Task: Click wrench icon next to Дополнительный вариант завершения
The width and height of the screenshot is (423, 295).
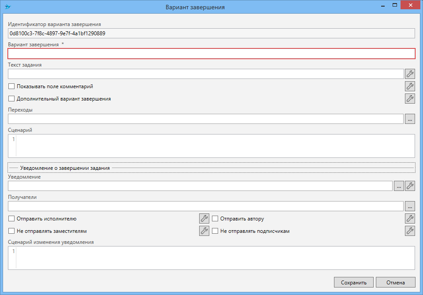Action: (x=410, y=99)
